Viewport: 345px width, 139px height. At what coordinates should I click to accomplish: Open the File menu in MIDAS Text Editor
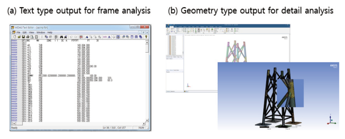point(18,33)
